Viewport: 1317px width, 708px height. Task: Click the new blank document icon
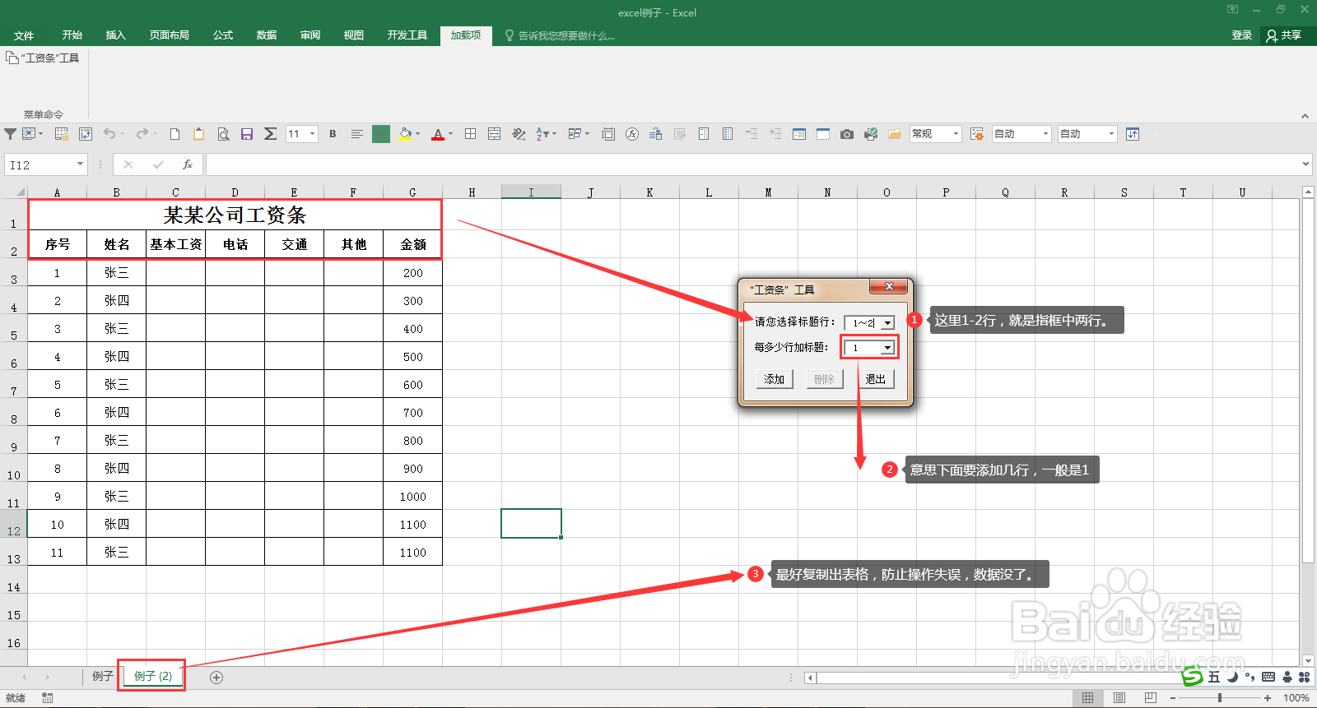(175, 134)
